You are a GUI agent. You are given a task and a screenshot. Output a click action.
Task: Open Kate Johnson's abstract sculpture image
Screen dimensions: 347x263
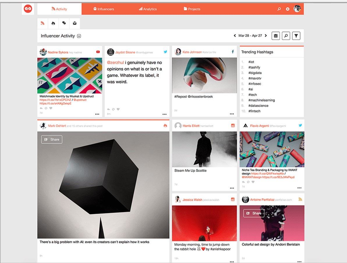[x=204, y=75]
